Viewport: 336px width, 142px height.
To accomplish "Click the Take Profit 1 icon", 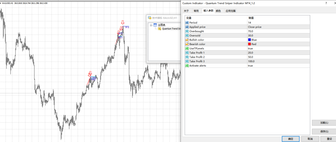I will [x=187, y=53].
